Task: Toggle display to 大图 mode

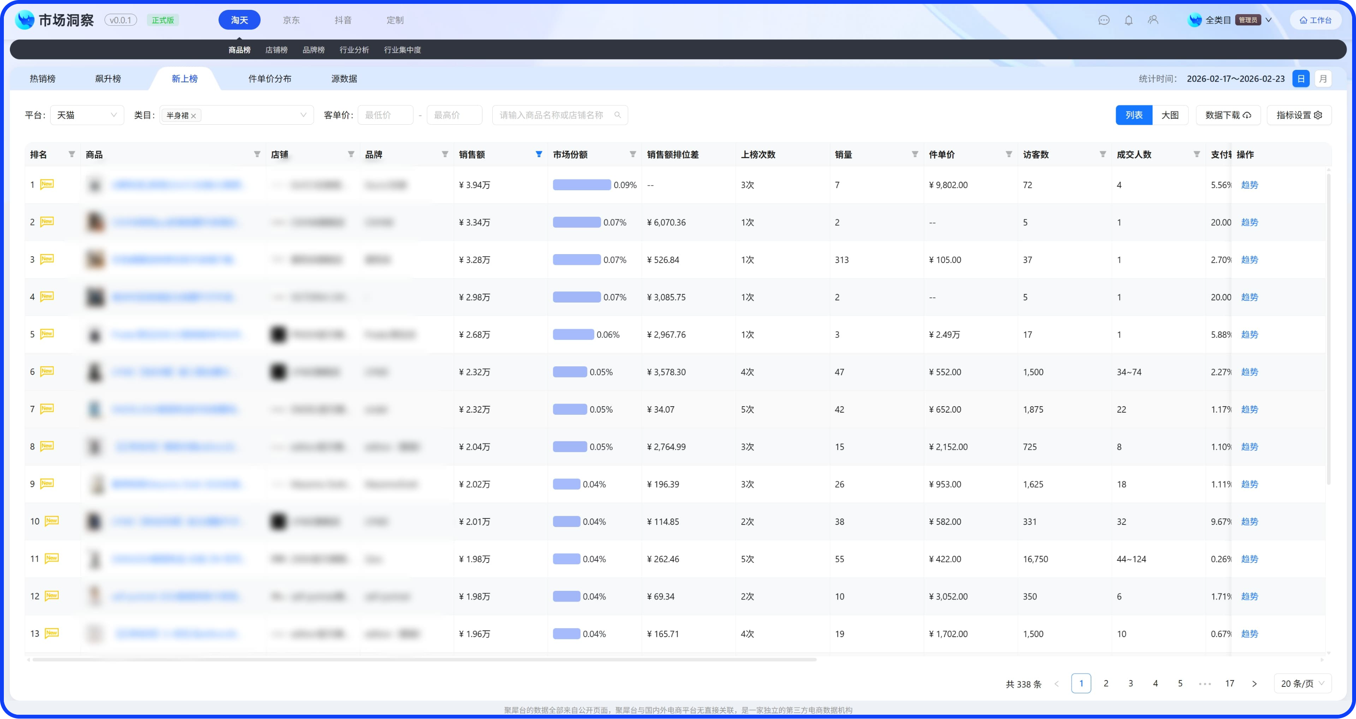Action: (1170, 115)
